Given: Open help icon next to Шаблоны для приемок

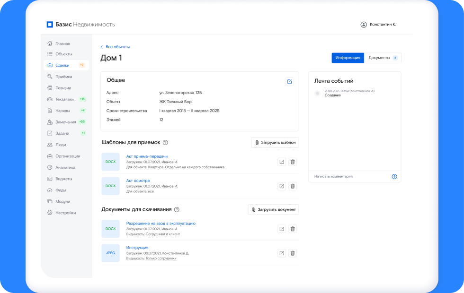Looking at the screenshot, I should [165, 142].
